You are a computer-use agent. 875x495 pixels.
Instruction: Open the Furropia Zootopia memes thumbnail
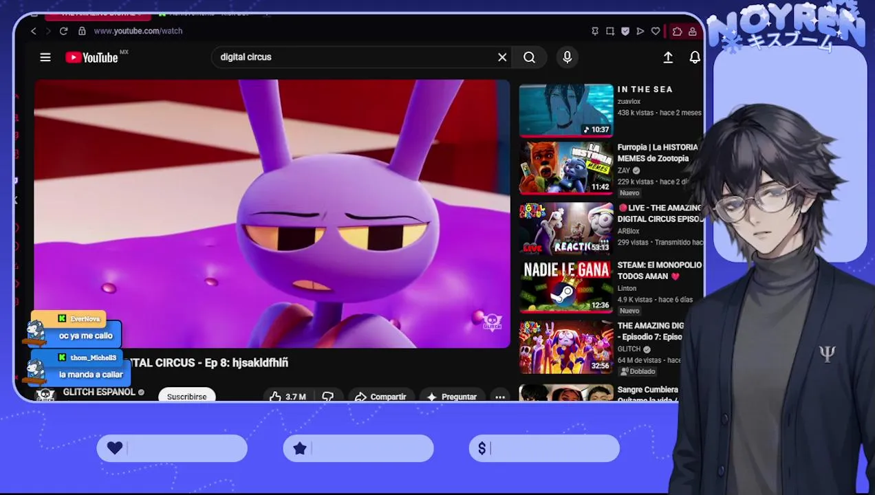coord(566,168)
